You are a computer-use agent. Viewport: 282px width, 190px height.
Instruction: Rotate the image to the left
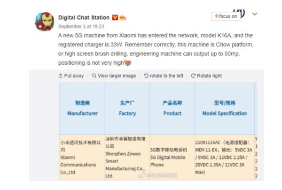163,76
